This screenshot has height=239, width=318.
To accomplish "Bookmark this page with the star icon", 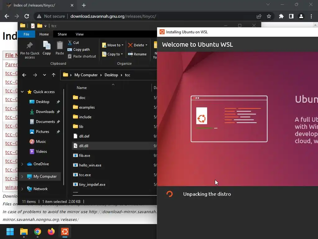I will coord(269,16).
